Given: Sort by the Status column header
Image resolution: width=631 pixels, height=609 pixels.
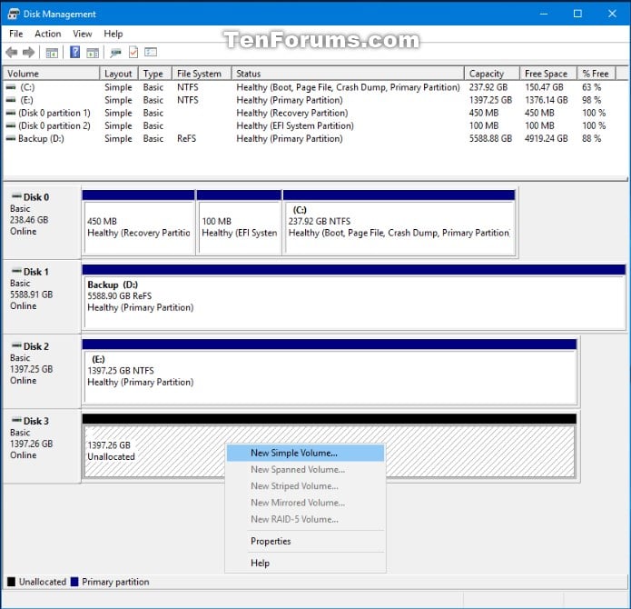Looking at the screenshot, I should point(348,74).
